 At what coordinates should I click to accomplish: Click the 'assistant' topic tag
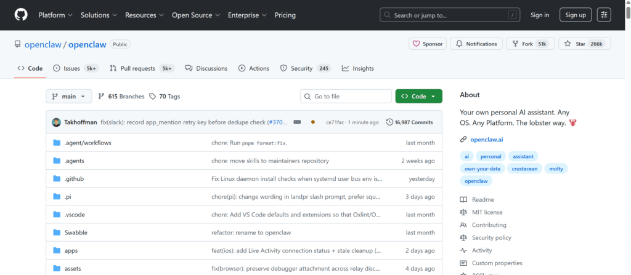523,156
